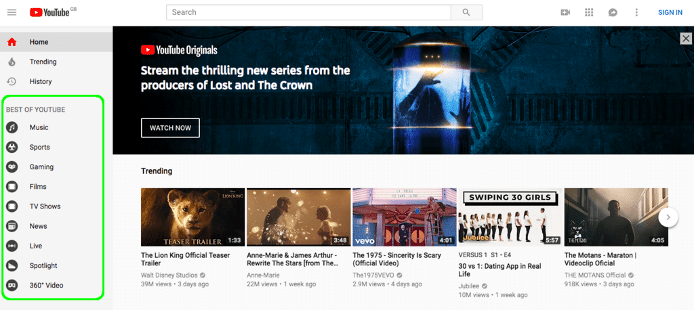The image size is (694, 310).
Task: Open the YouTube apps grid icon
Action: (589, 12)
